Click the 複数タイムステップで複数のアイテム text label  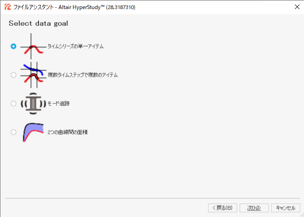point(82,75)
